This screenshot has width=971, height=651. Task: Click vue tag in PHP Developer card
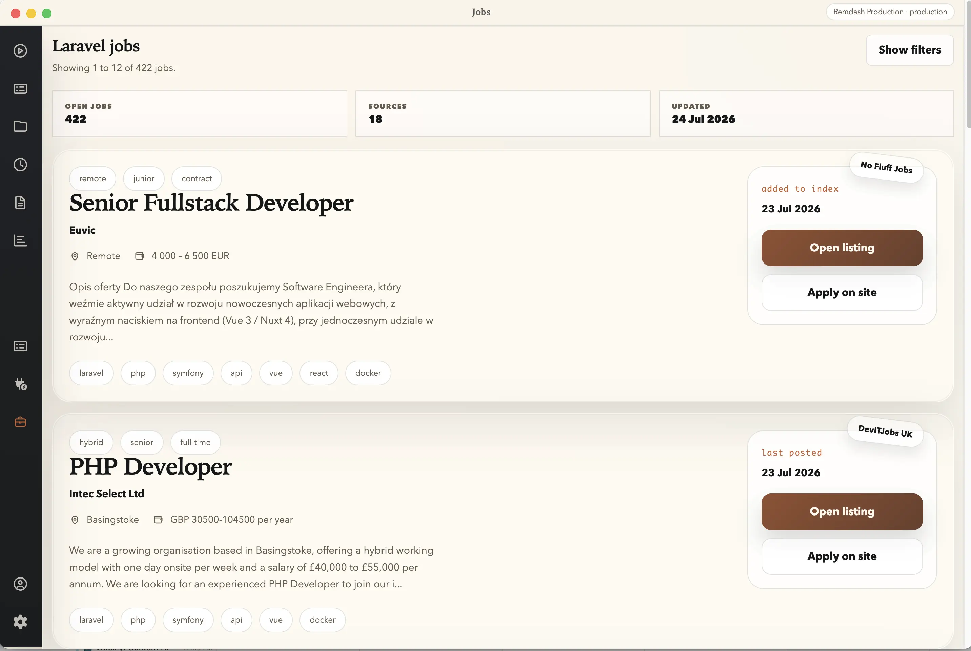point(276,620)
